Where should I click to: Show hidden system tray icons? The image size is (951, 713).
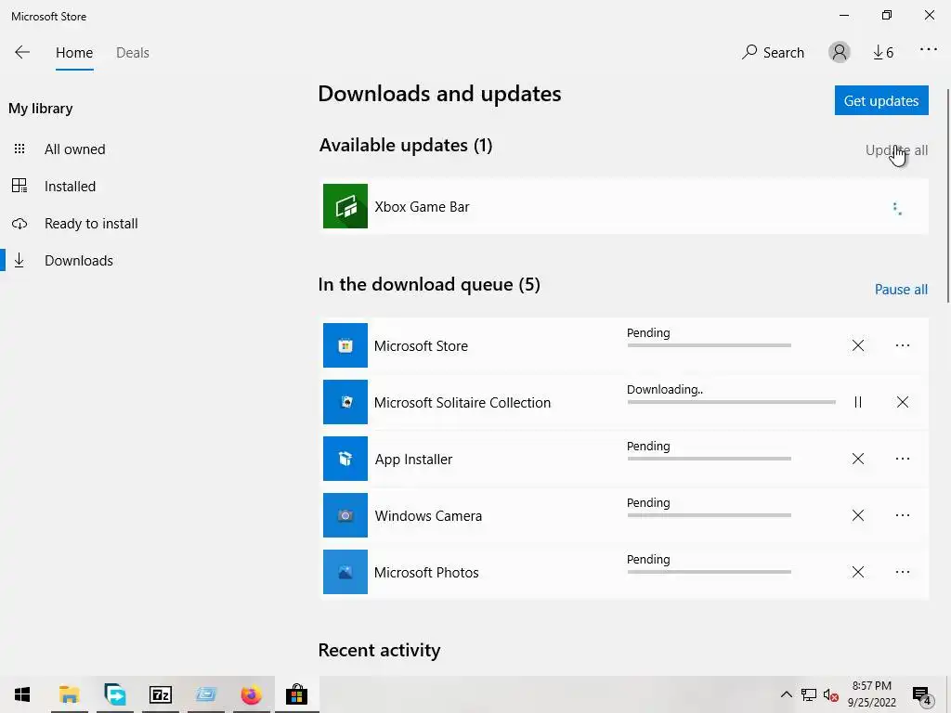786,694
